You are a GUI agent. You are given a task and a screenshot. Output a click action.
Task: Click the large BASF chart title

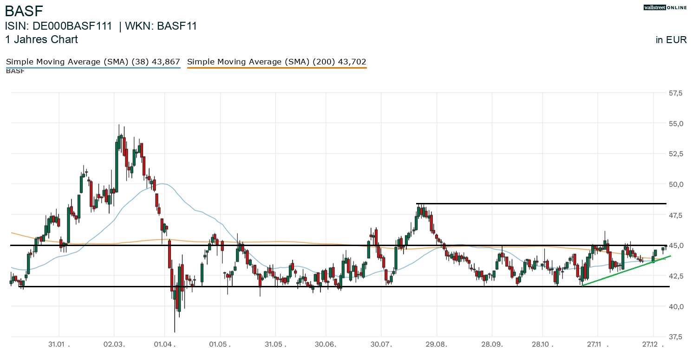24,10
